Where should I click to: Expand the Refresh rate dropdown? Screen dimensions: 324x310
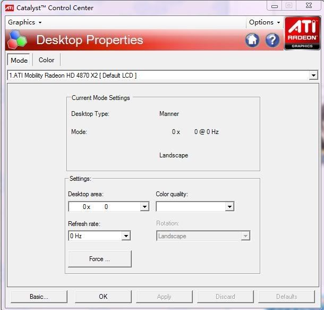click(x=126, y=236)
